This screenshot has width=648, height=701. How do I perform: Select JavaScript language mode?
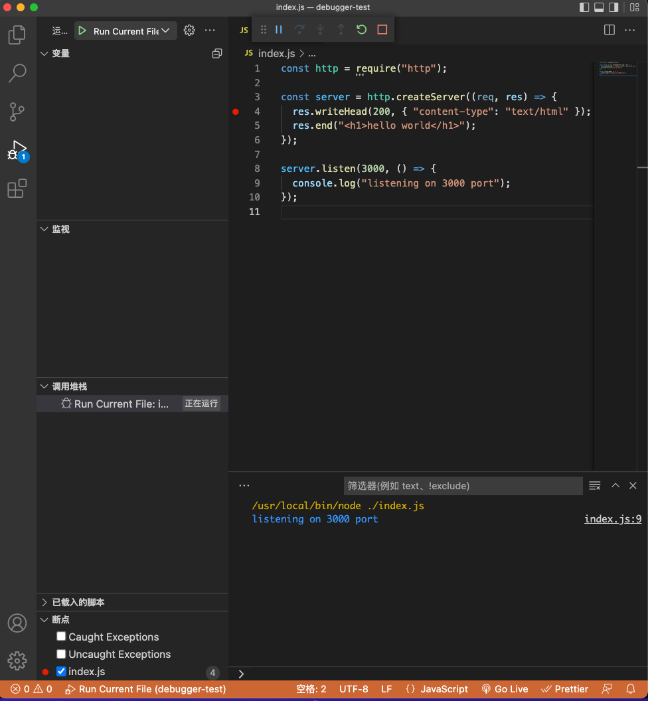[x=436, y=689]
